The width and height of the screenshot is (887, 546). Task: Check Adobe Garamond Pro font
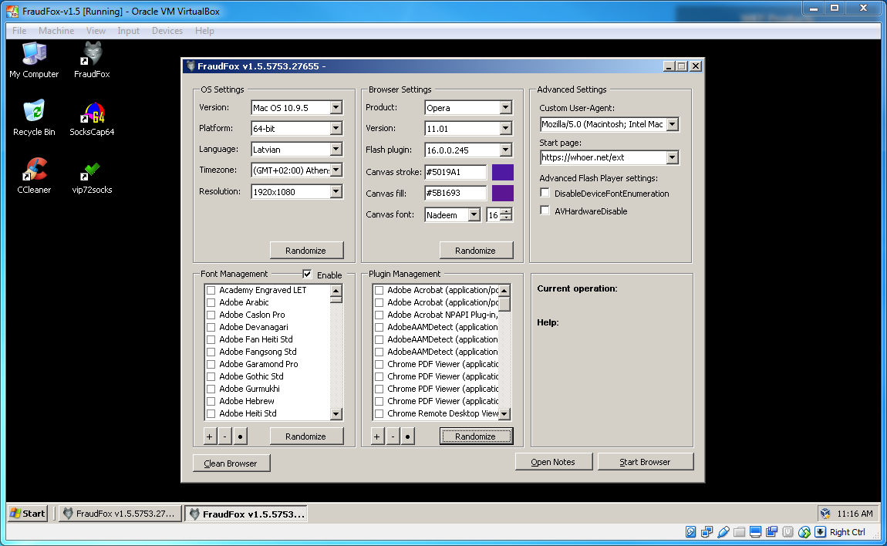(211, 364)
